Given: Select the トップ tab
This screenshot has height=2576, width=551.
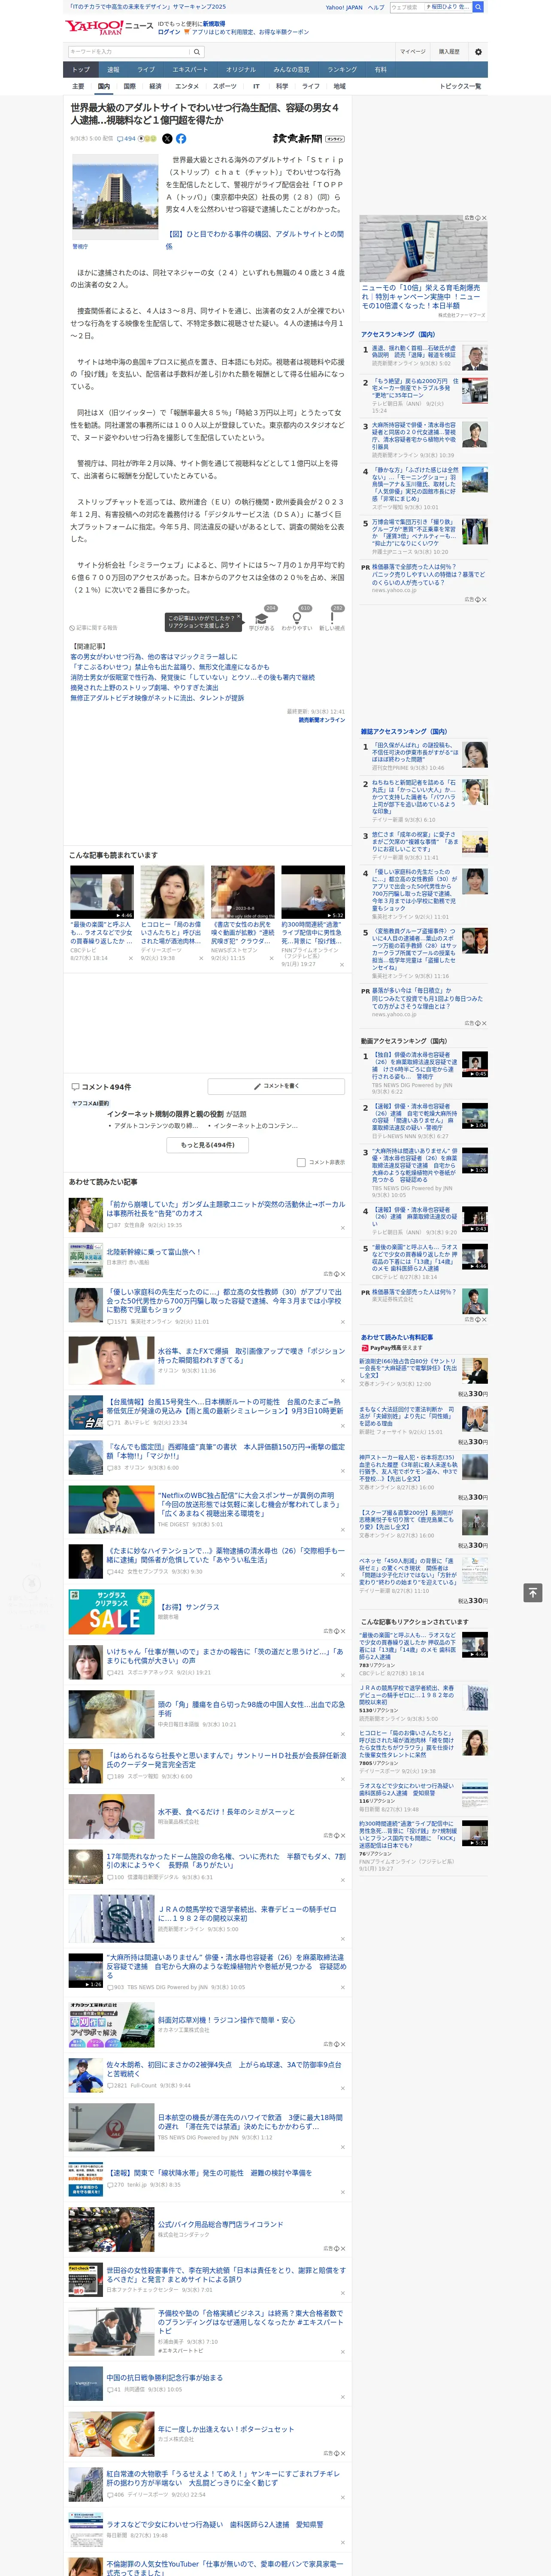Looking at the screenshot, I should pos(81,69).
